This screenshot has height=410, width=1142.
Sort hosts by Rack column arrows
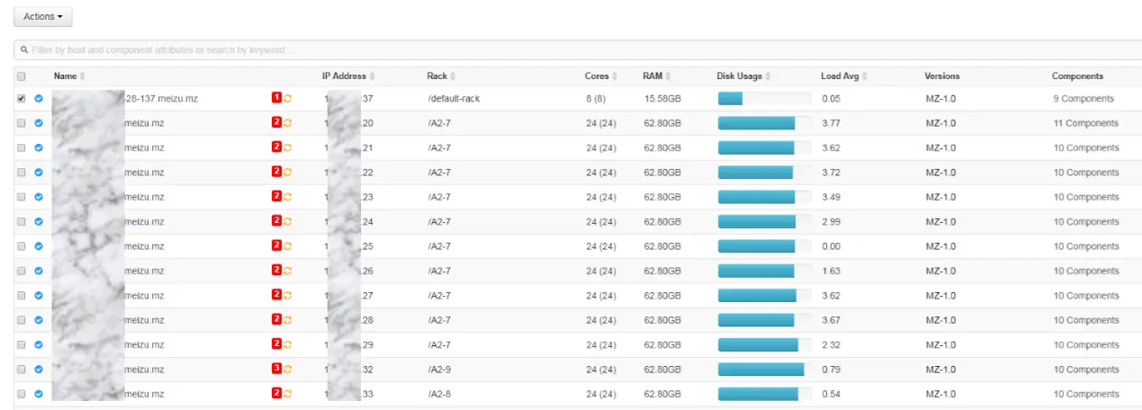pyautogui.click(x=453, y=76)
